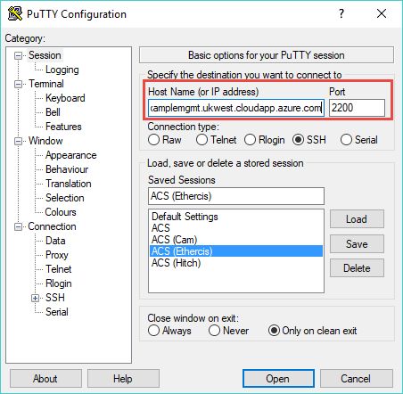This screenshot has width=403, height=394.
Task: Select the SSH connection type
Action: tap(298, 140)
